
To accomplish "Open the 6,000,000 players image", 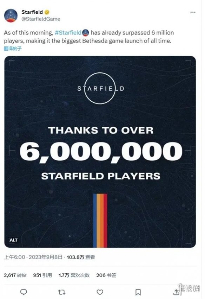I will [x=100, y=152].
